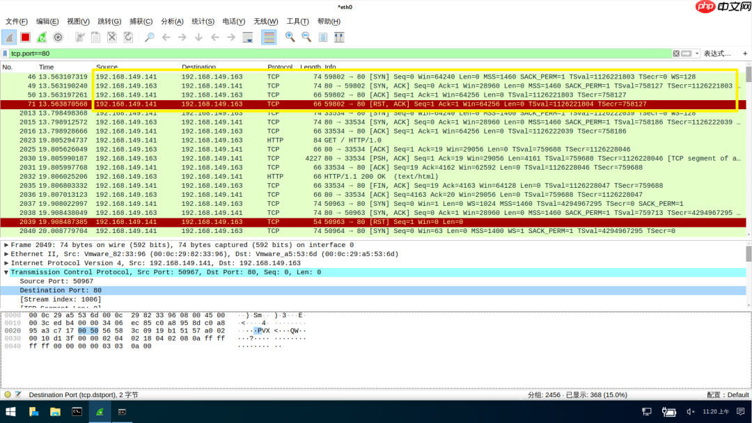Collapse the Transmission Control Protocol tree
This screenshot has width=752, height=423.
point(6,272)
